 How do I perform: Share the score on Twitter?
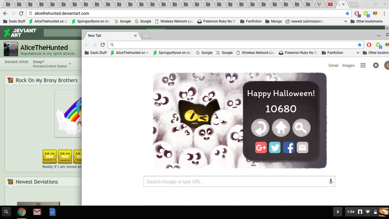[275, 148]
